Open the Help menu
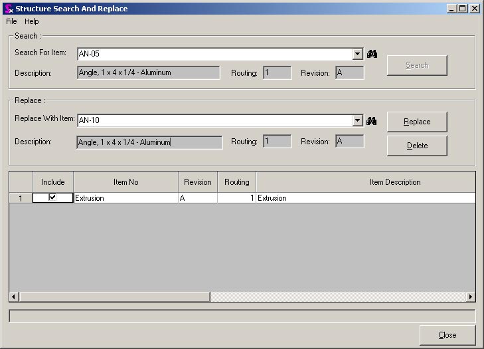The width and height of the screenshot is (484, 349). (32, 21)
